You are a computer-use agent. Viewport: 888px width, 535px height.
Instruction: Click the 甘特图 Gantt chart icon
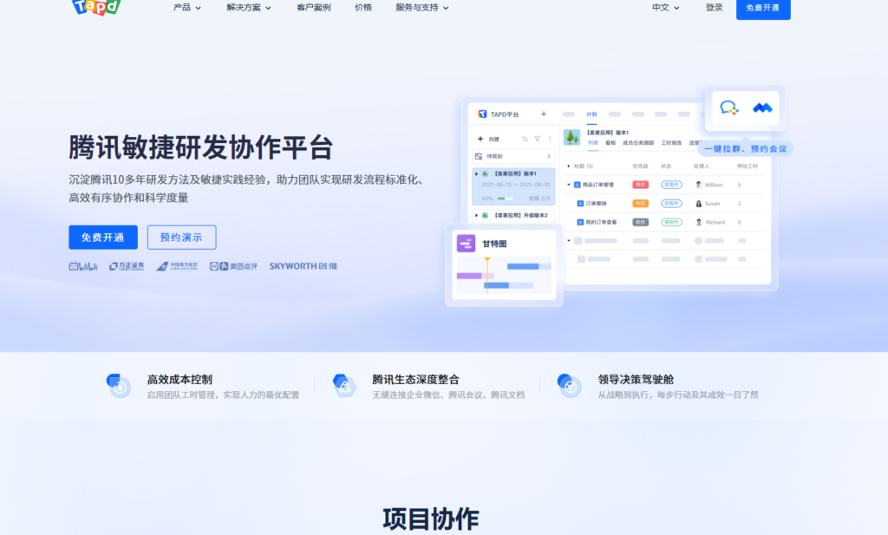(x=466, y=242)
